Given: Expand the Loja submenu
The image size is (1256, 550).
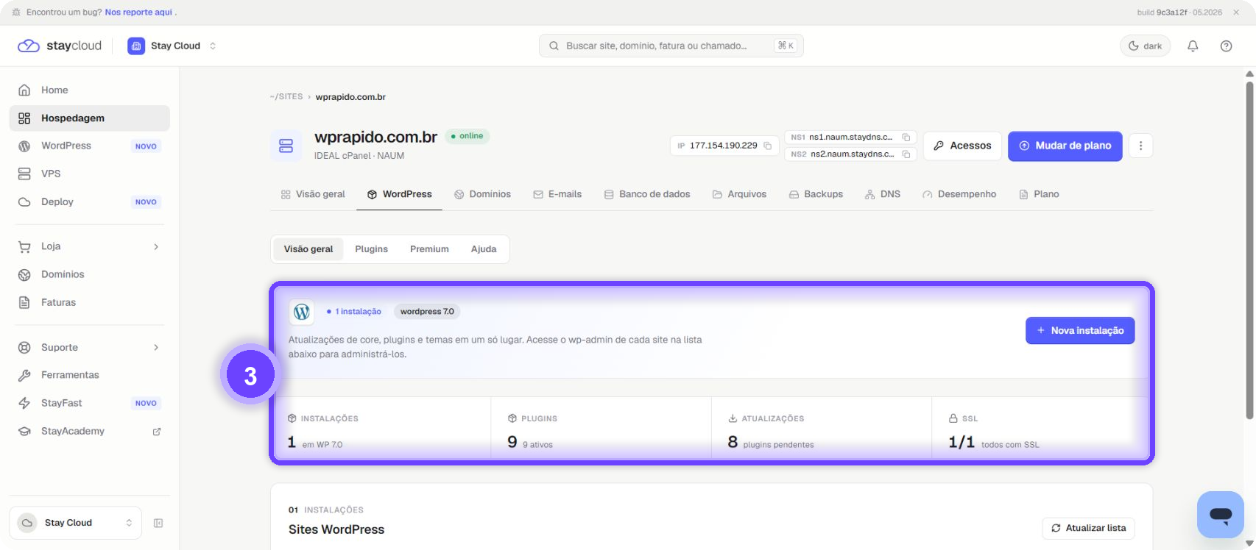Looking at the screenshot, I should tap(90, 246).
